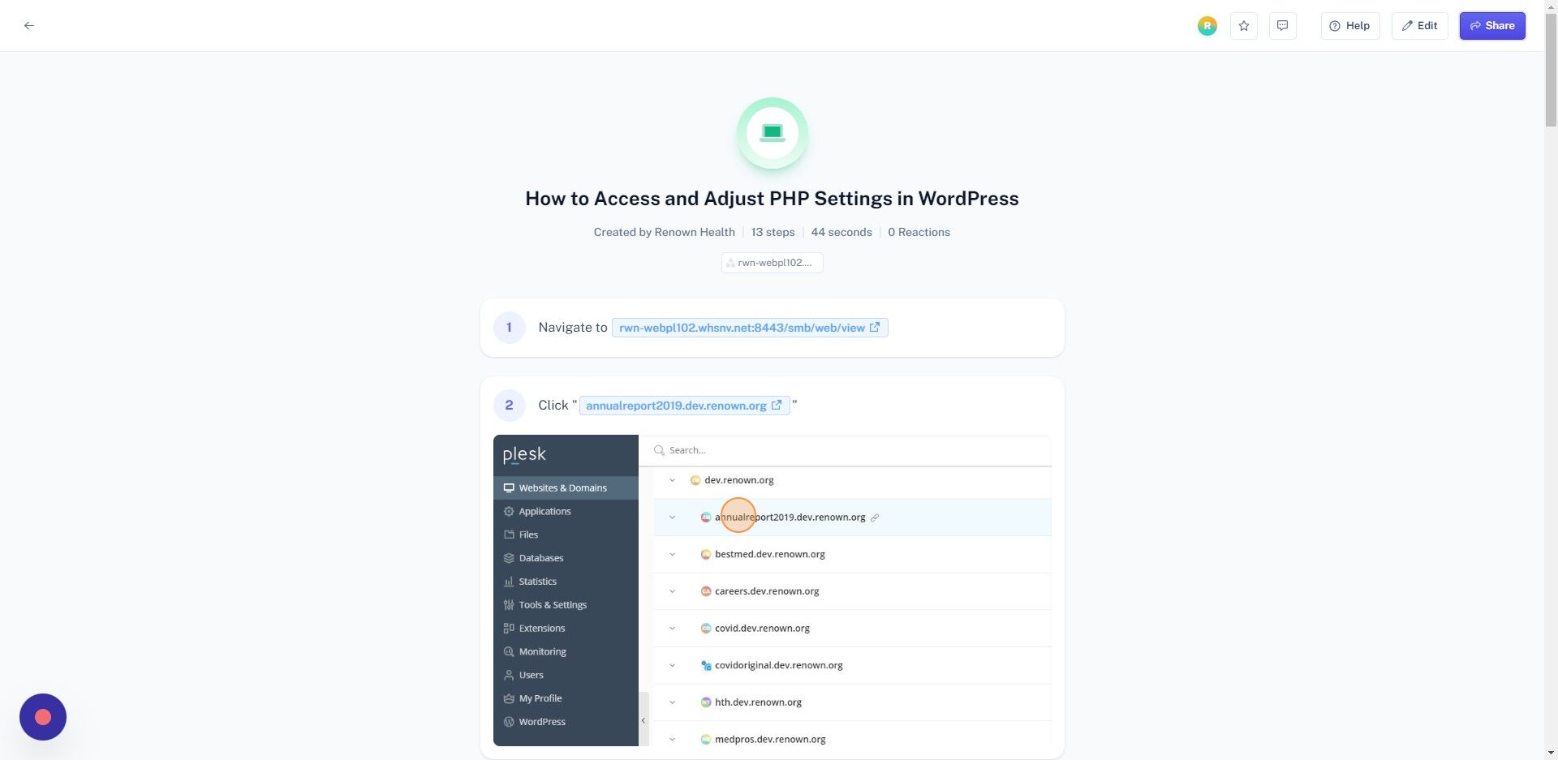Click the search magnifier icon
This screenshot has height=760, width=1558.
pos(659,450)
